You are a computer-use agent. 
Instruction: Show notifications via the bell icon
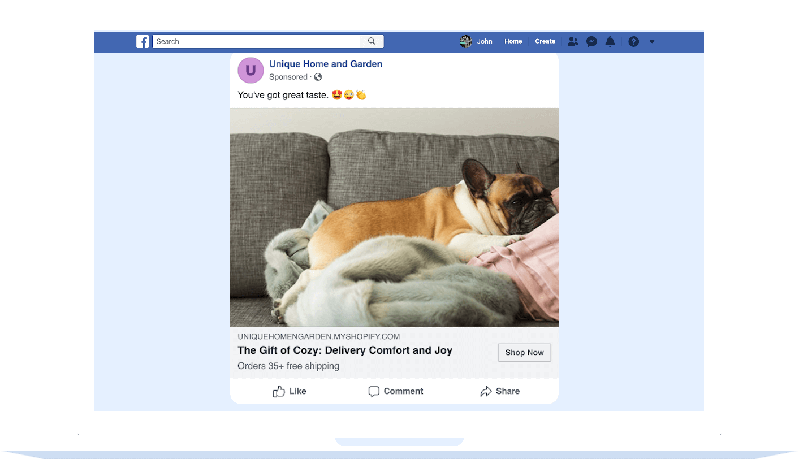pos(610,41)
